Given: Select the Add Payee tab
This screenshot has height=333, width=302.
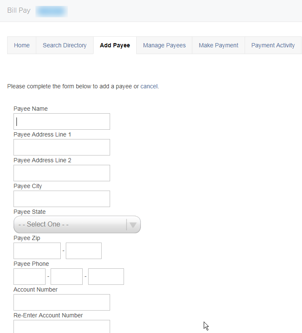Looking at the screenshot, I should (x=115, y=45).
